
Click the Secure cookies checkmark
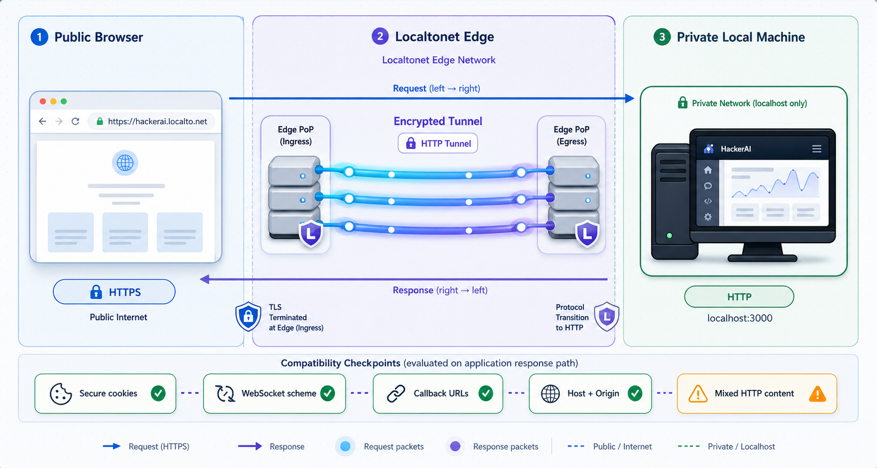point(158,393)
